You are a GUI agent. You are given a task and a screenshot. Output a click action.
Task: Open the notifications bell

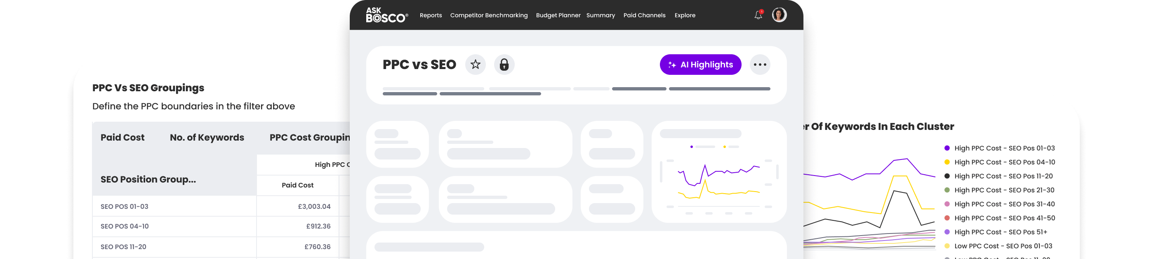pos(758,15)
